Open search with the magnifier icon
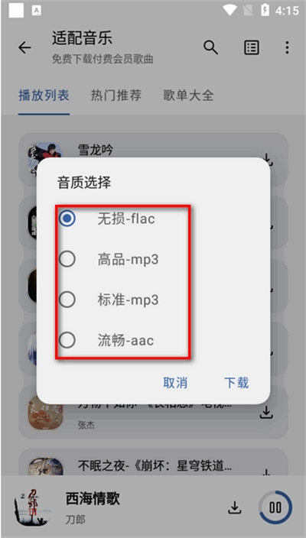The image size is (306, 538). click(210, 47)
